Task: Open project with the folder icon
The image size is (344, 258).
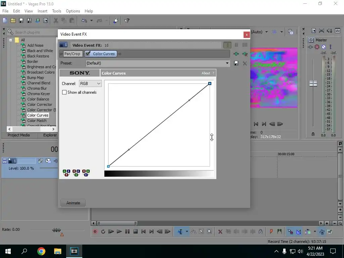Action: [x=13, y=20]
